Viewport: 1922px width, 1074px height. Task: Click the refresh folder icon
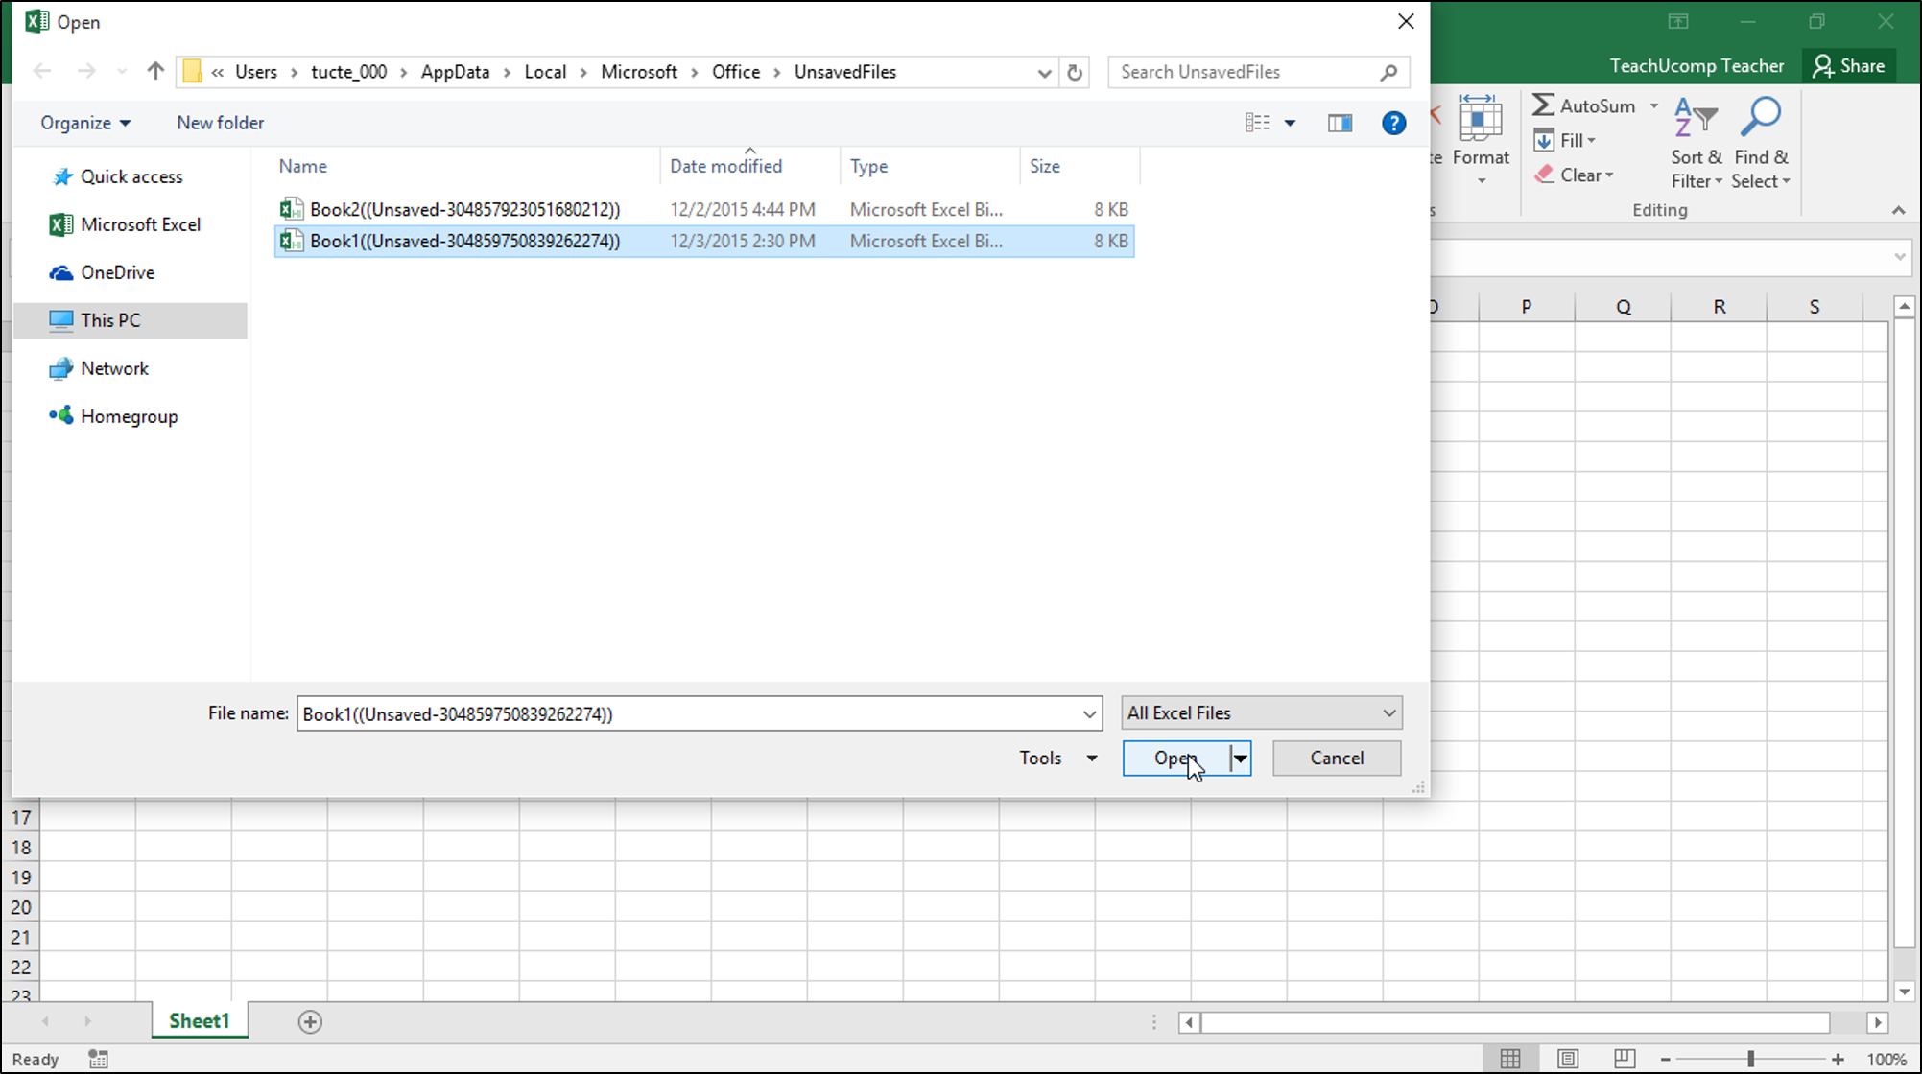(1075, 72)
